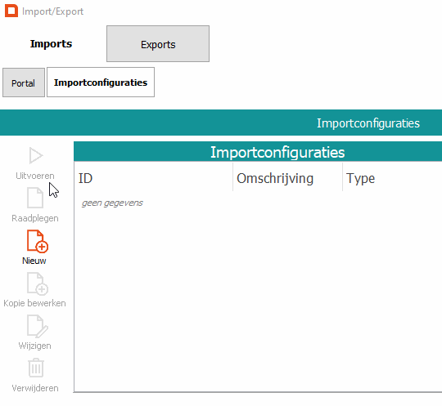
Task: Click the Uitvoeren play triangle icon
Action: 36,155
